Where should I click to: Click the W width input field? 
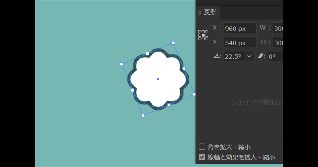[277, 28]
